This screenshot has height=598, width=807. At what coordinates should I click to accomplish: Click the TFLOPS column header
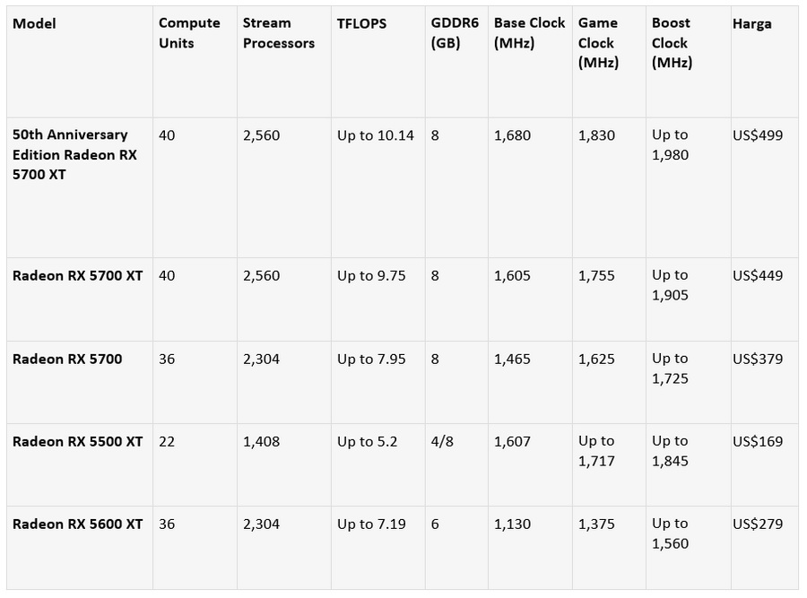point(361,23)
